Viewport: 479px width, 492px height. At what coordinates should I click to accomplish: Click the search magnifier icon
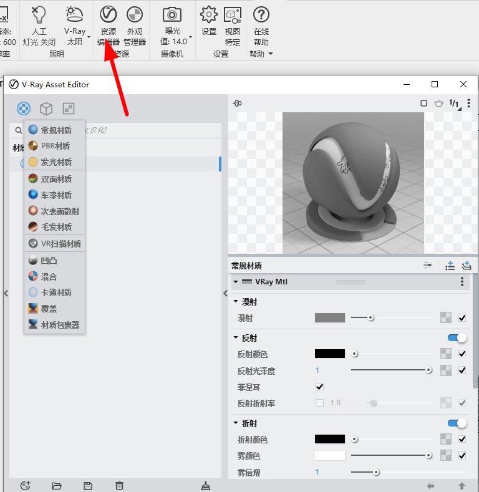19,130
